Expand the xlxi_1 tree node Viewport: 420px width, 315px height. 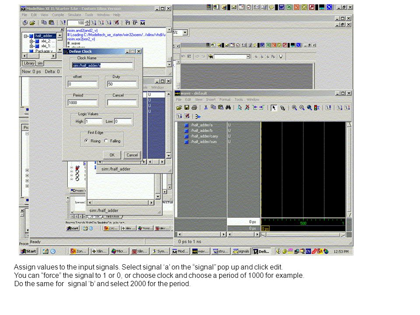pos(31,46)
